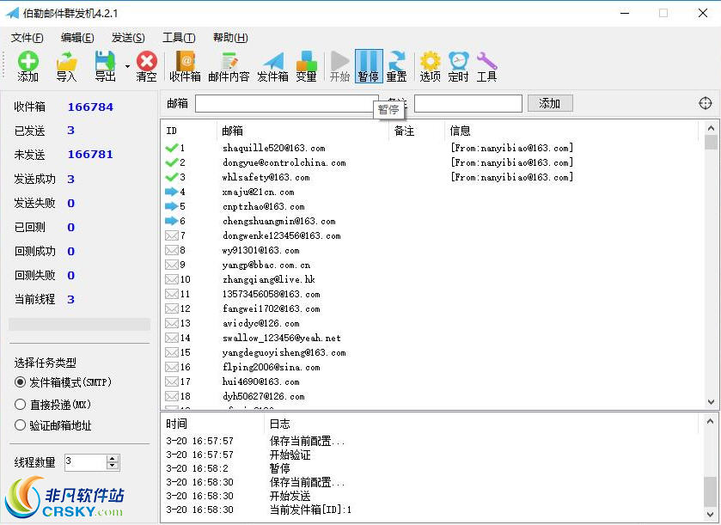This screenshot has height=525, width=721.
Task: Click the thread count stepper up arrow
Action: pos(114,457)
